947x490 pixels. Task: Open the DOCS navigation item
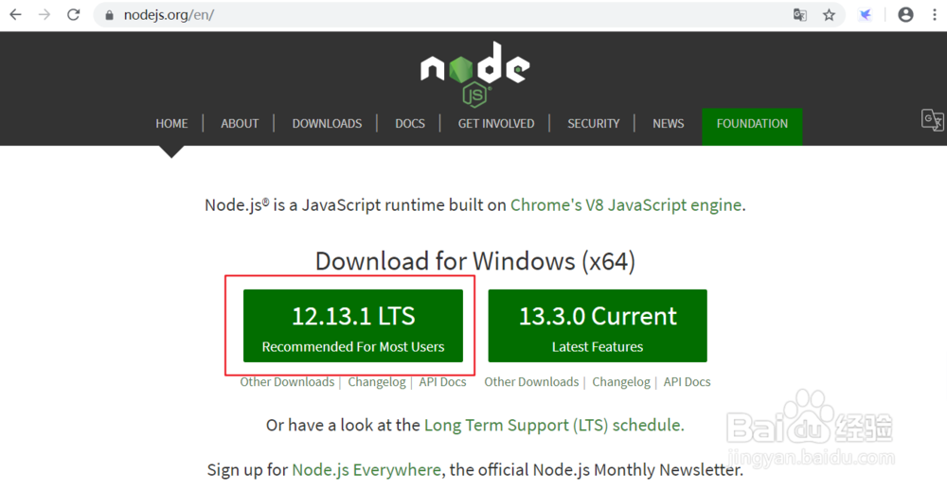point(410,124)
